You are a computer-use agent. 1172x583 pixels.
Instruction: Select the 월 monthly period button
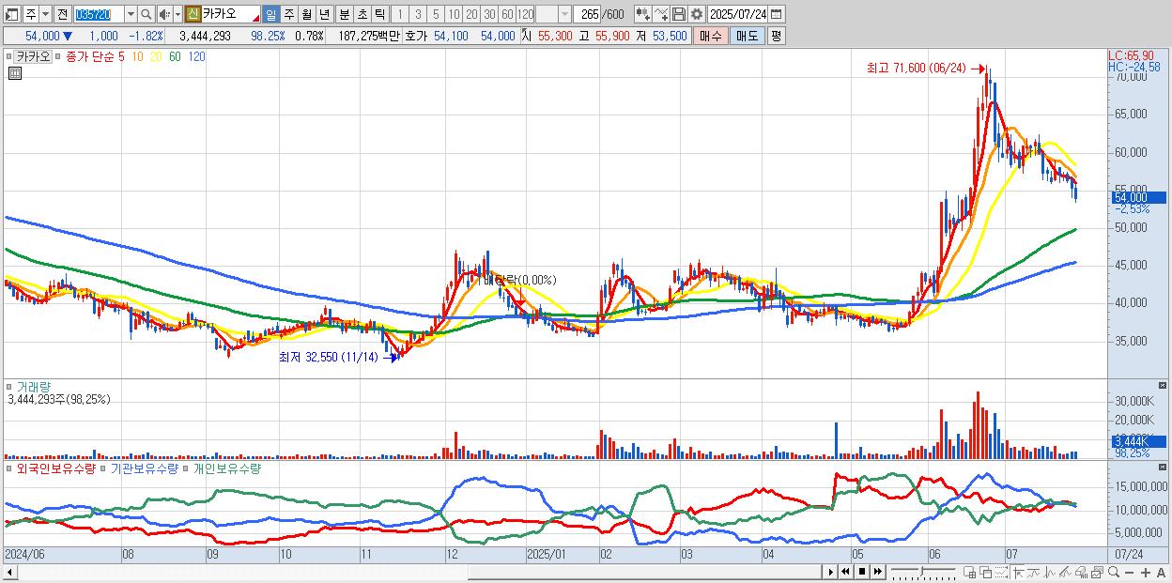[x=306, y=14]
